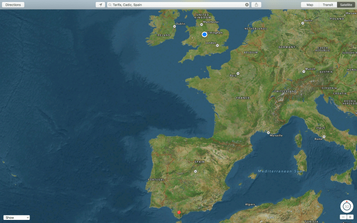Toggle the 3D view button
The width and height of the screenshot is (357, 223).
[347, 207]
